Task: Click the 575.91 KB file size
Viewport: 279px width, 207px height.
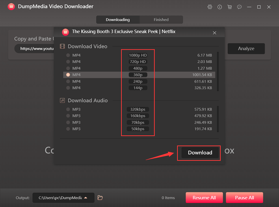Action: coord(203,109)
